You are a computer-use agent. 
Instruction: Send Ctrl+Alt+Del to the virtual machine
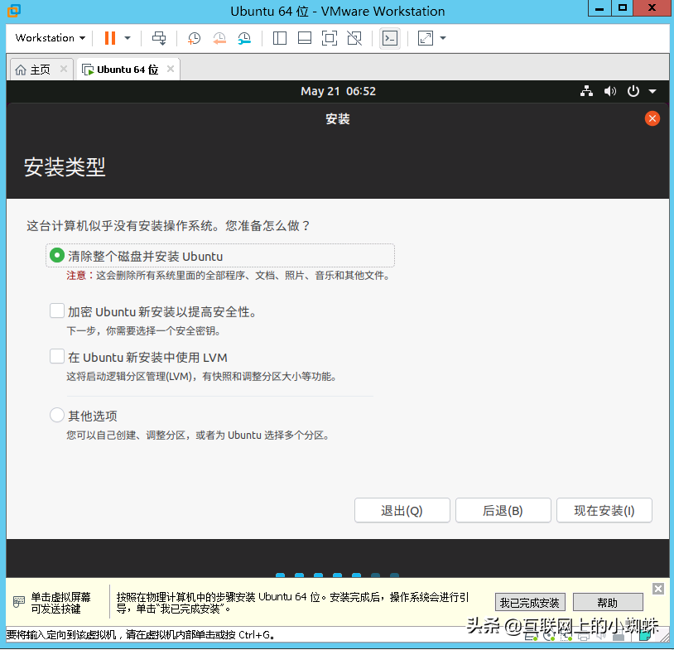point(159,38)
